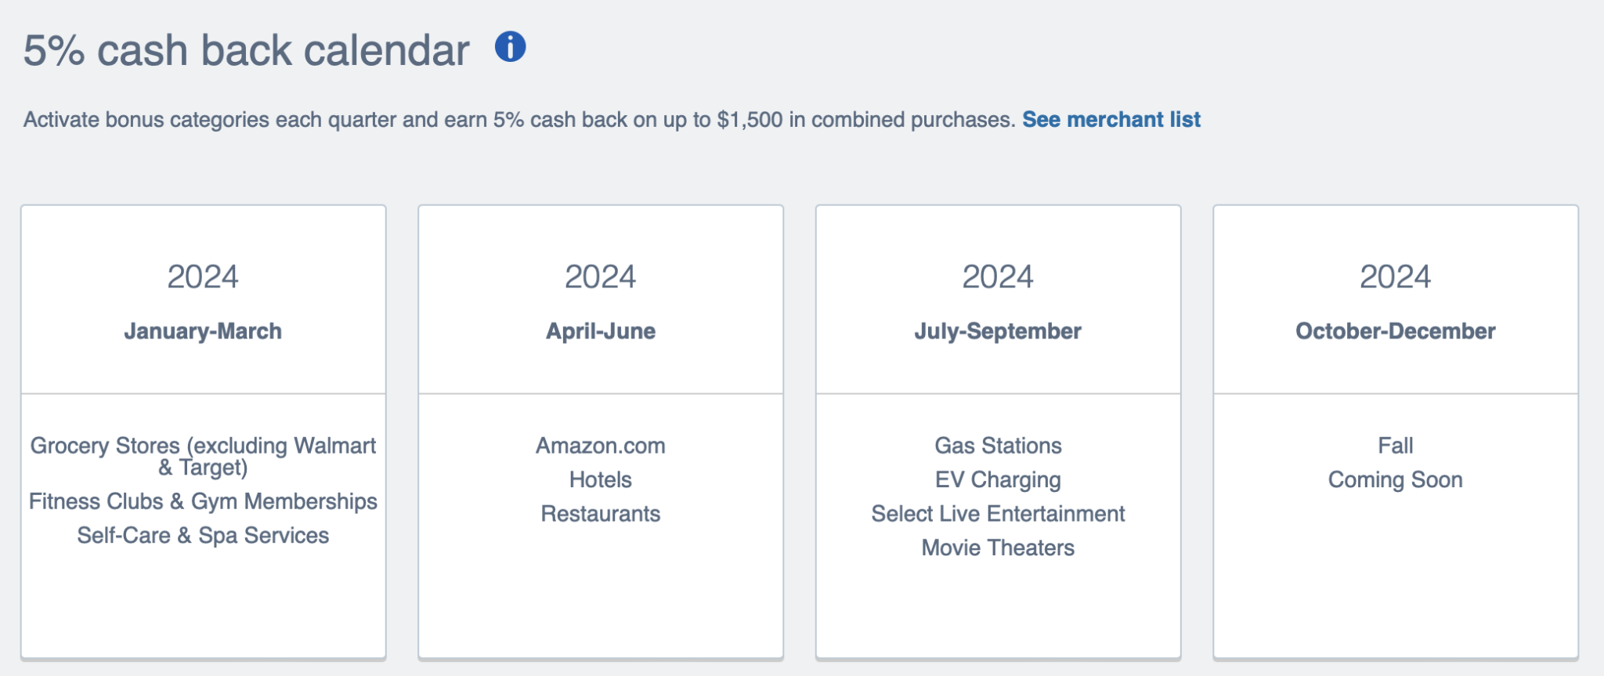Click the Fall Coming Soon text
The image size is (1604, 676).
(x=1395, y=462)
